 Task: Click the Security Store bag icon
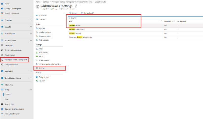click(2, 104)
